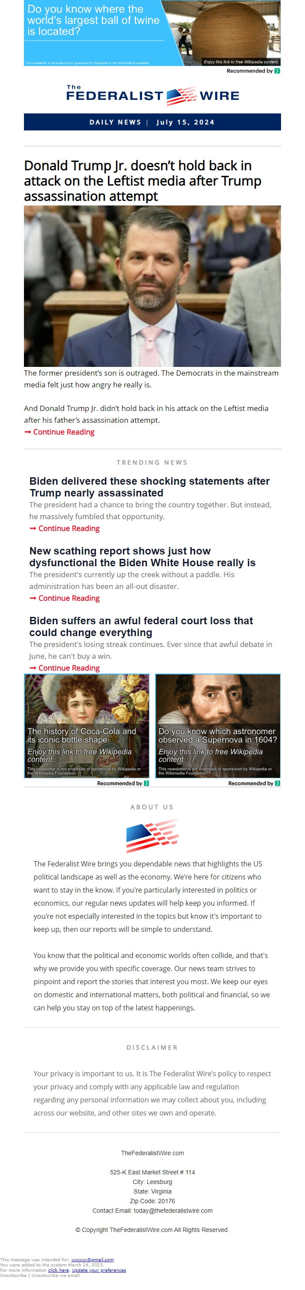Open the world's largest ball of twine banner
Screen dimensions: 305x1290
(152, 33)
